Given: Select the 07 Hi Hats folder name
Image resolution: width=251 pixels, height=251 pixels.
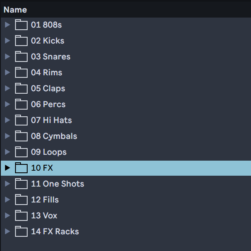Looking at the screenshot, I should (x=51, y=120).
